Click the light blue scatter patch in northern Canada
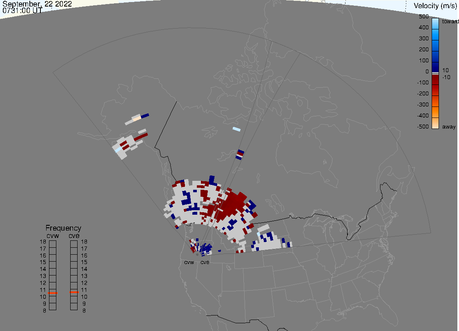This screenshot has height=331, width=459. [x=236, y=129]
